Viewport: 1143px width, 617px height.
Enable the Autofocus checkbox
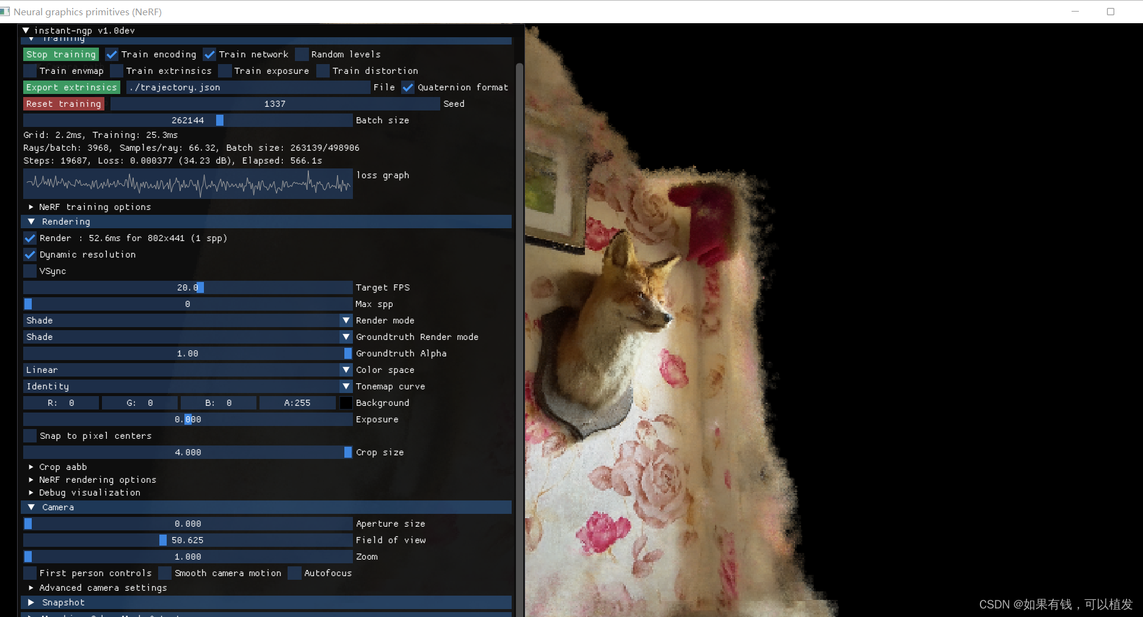click(x=294, y=573)
